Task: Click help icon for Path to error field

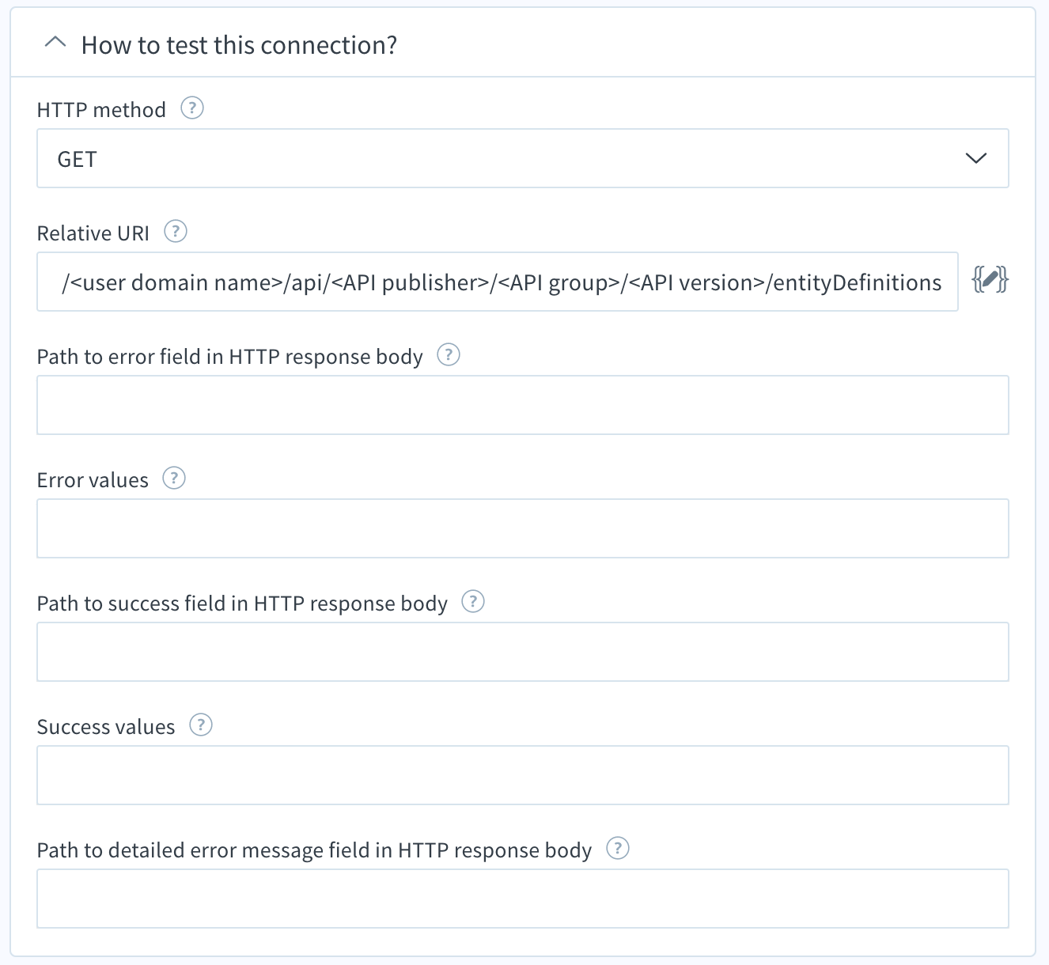Action: pyautogui.click(x=449, y=354)
